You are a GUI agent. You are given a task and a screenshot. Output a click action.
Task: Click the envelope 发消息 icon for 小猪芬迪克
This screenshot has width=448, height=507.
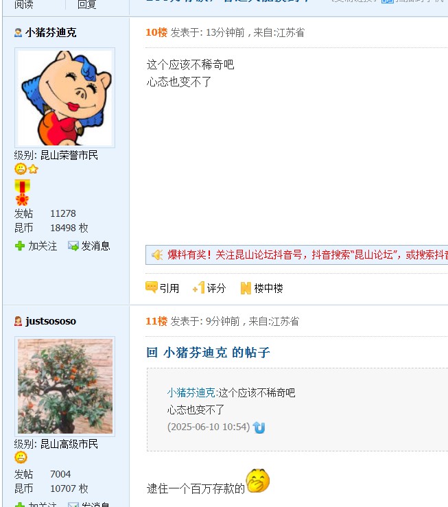pyautogui.click(x=73, y=246)
